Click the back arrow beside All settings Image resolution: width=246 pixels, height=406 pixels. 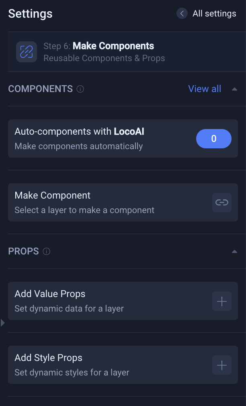click(182, 13)
